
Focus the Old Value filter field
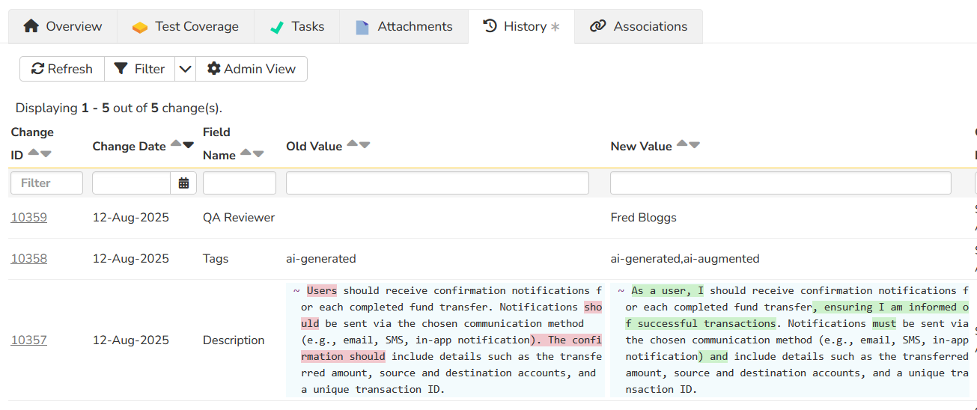(x=437, y=183)
